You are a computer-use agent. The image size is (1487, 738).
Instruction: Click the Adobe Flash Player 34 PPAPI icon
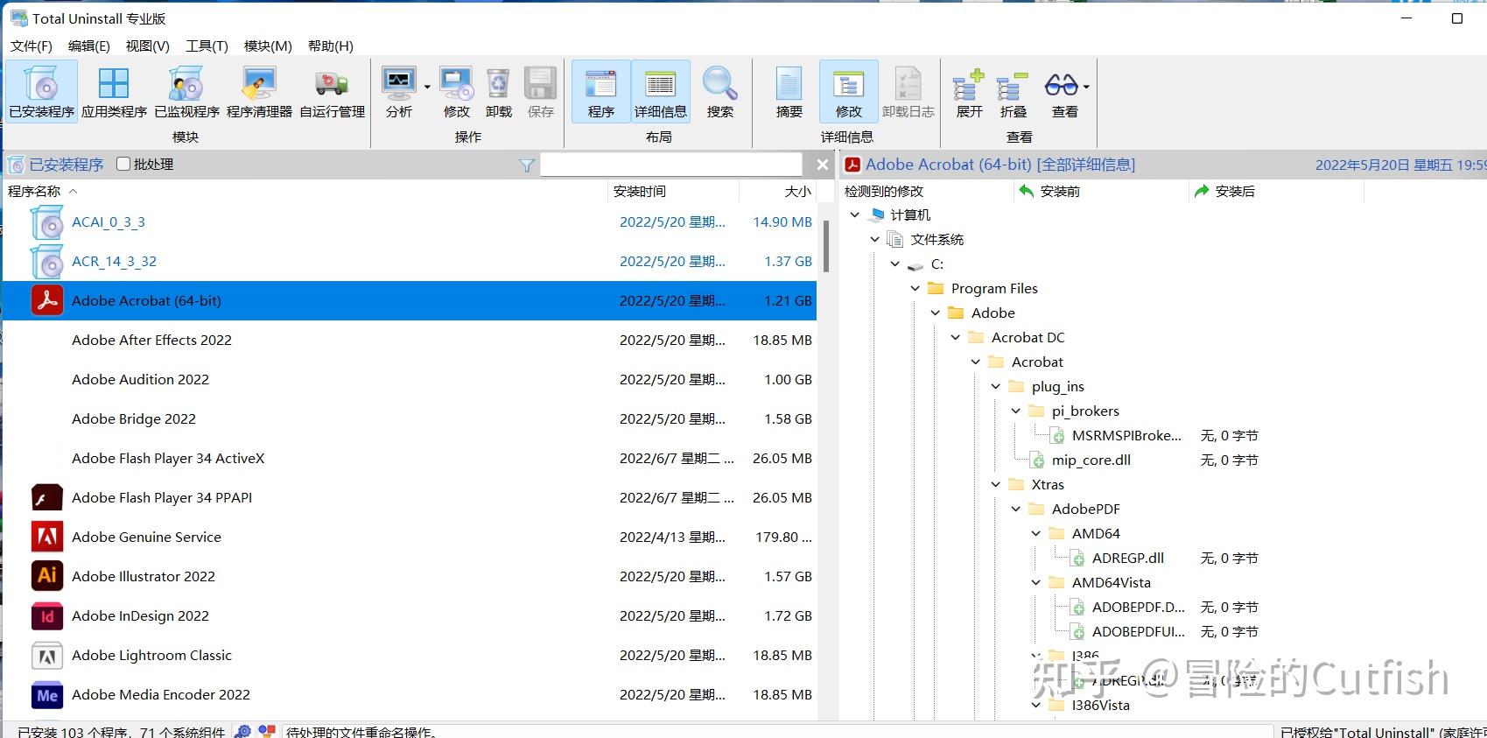[x=47, y=497]
